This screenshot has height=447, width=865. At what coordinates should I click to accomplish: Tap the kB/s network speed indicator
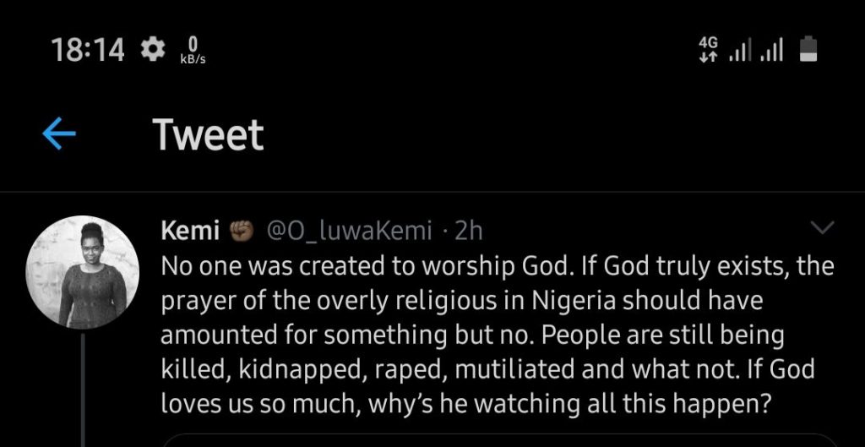click(x=193, y=50)
